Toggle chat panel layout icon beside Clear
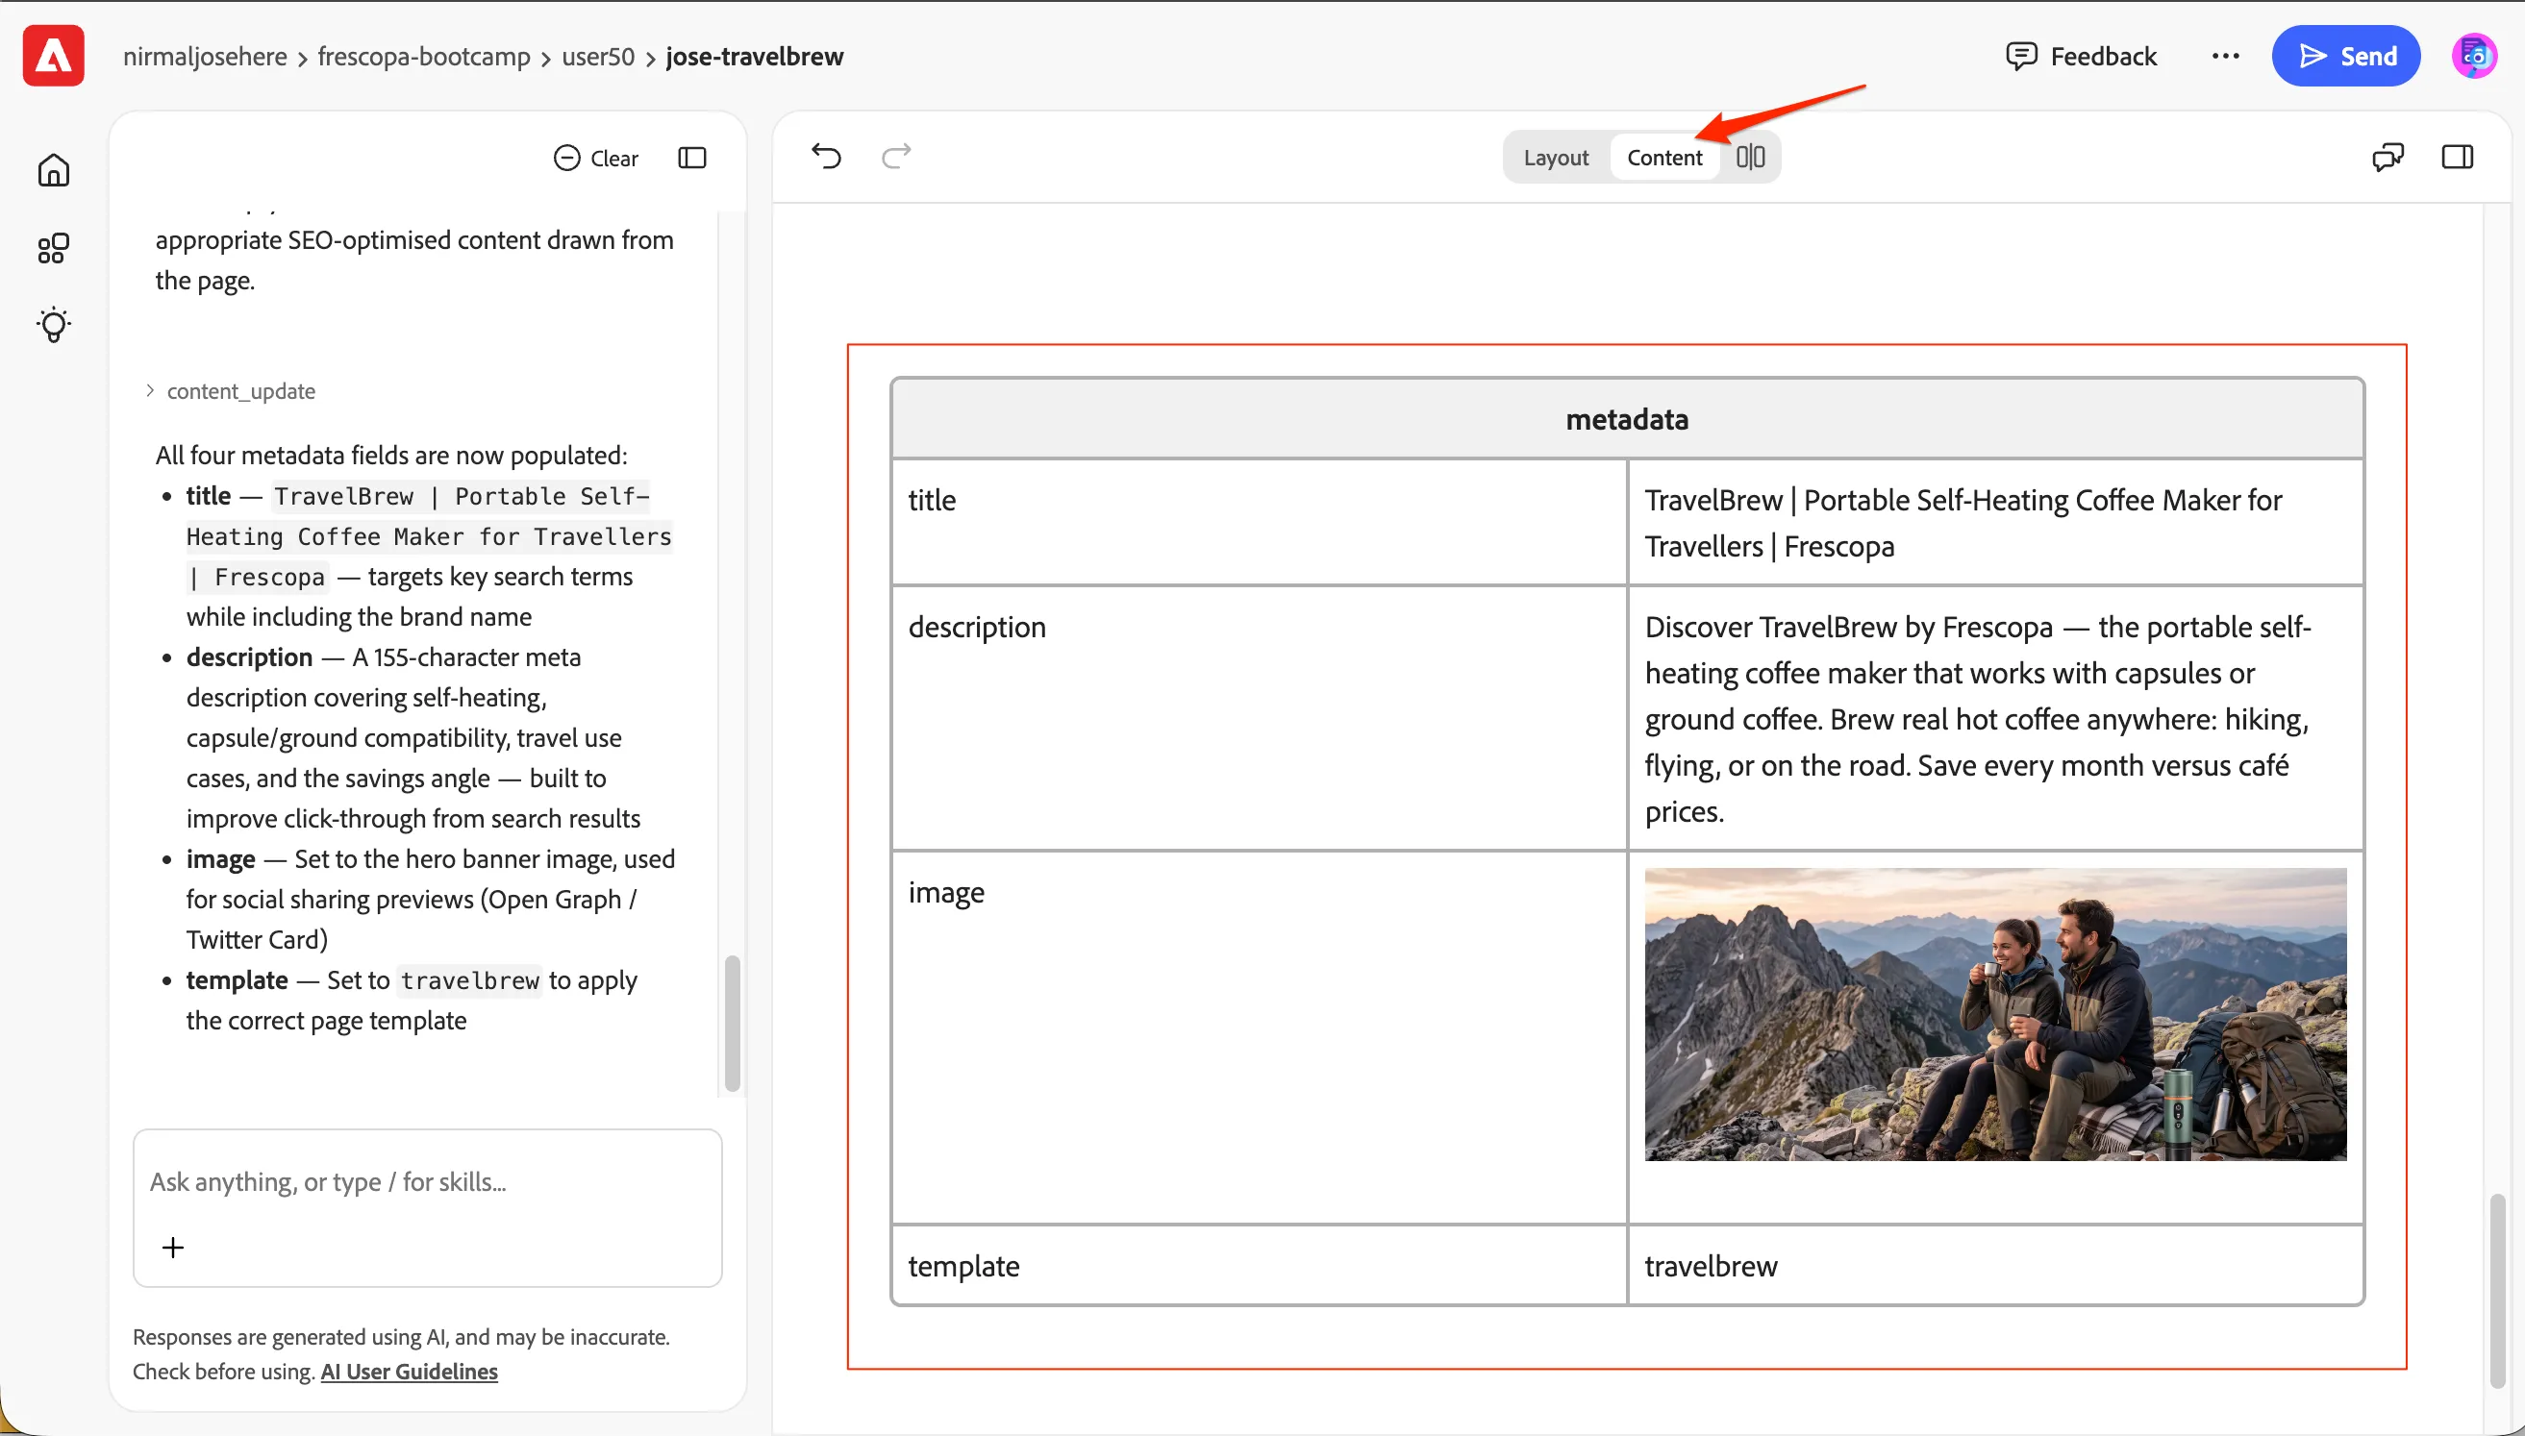2525x1436 pixels. pyautogui.click(x=692, y=158)
